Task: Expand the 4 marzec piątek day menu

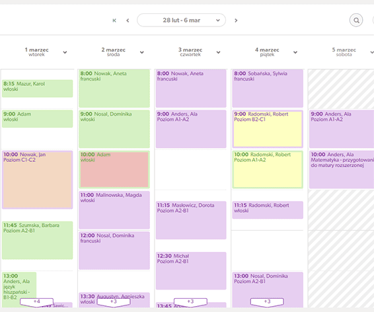Action: (295, 52)
